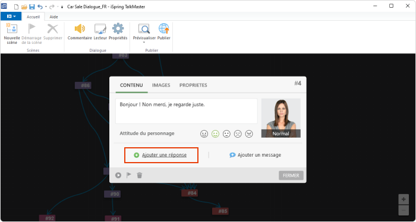Viewport: 416px width, 222px height.
Task: Set start scene with flag icon in panel
Action: (x=129, y=175)
